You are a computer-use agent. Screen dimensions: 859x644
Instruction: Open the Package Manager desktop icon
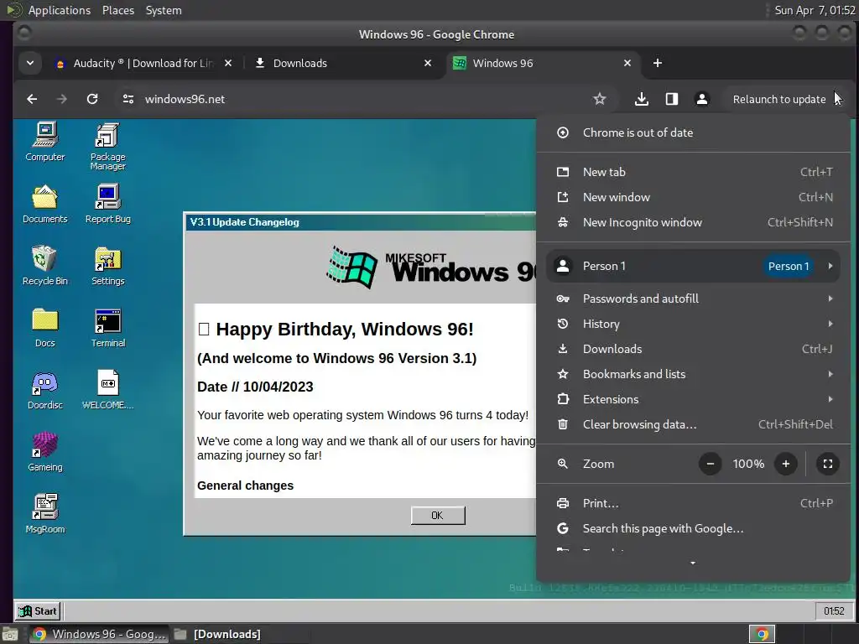108,147
